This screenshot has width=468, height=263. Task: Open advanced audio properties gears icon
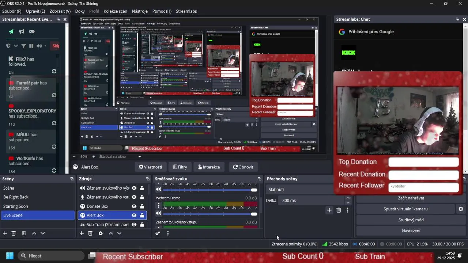click(158, 233)
